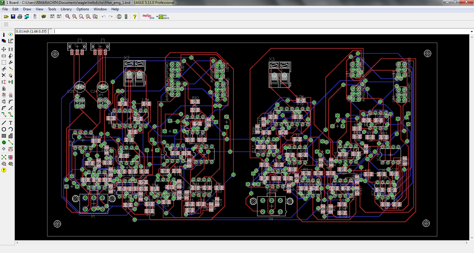Open the Errors exclamation icon
This screenshot has width=474, height=253.
(4, 170)
